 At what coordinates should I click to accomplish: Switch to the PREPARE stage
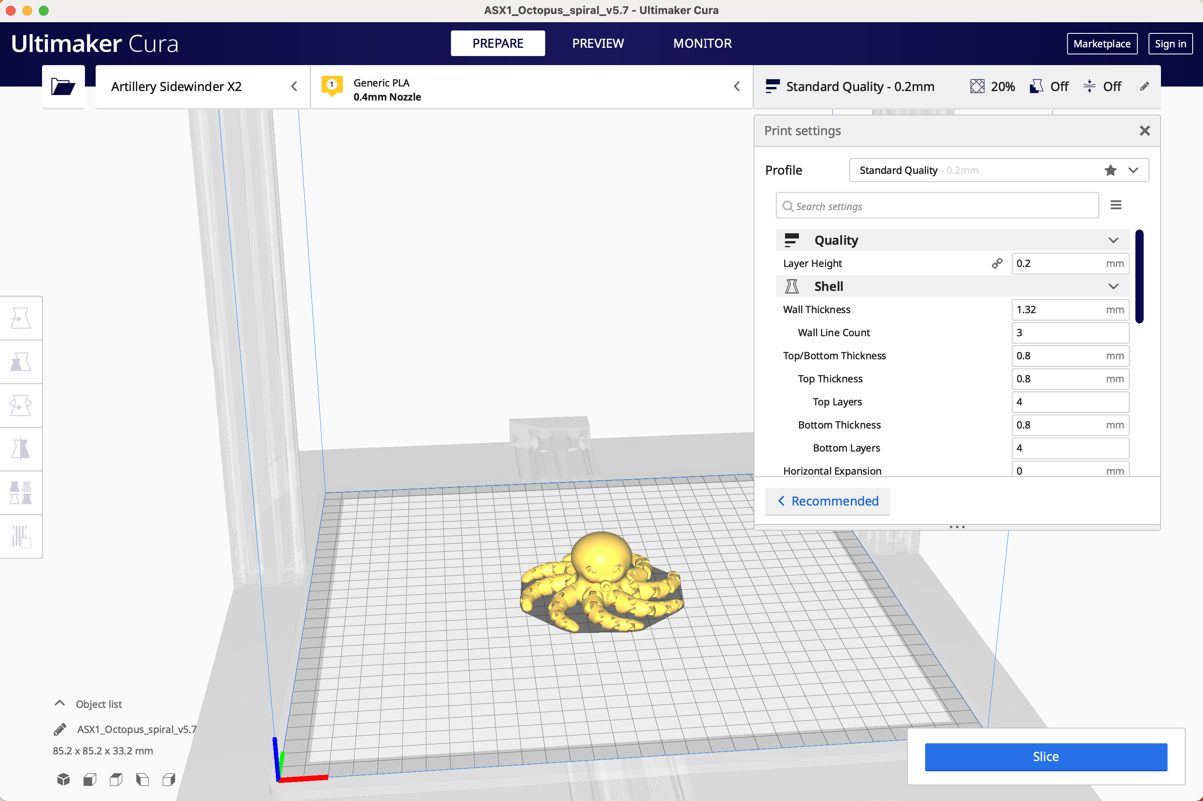[x=498, y=43]
